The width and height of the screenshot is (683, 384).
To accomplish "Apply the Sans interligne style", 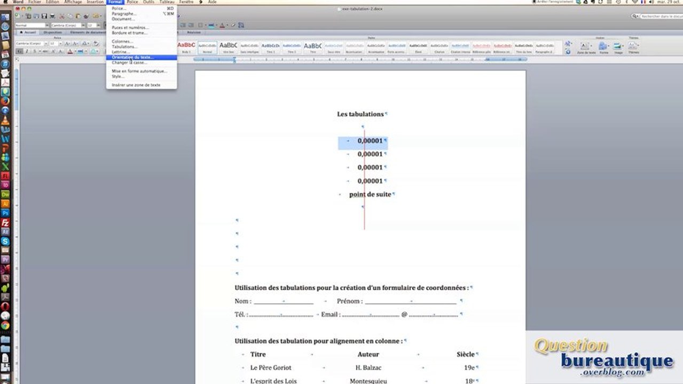I will [x=249, y=47].
